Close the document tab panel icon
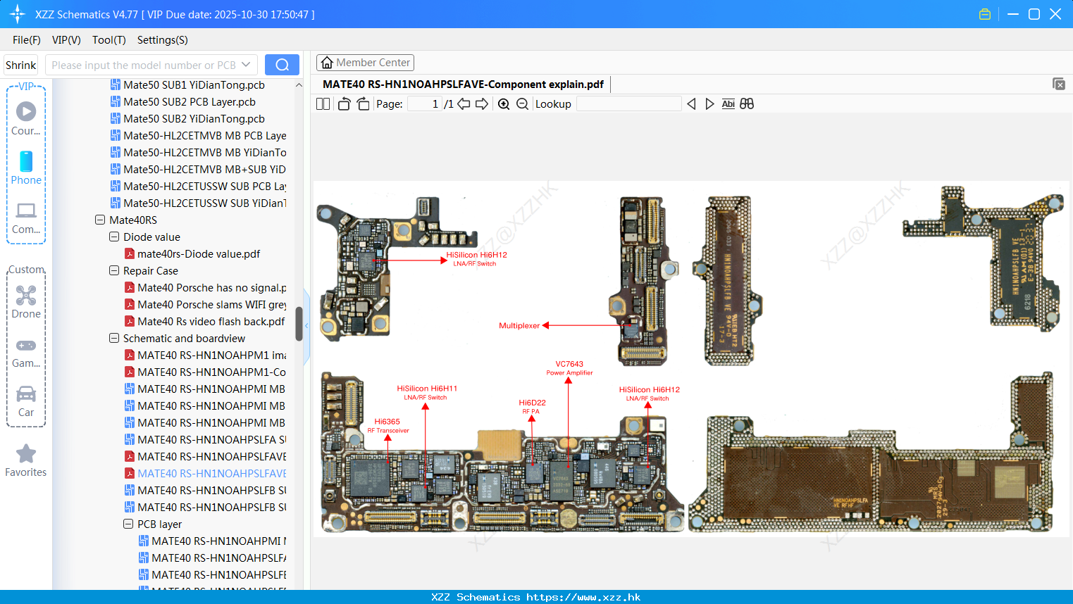 [x=1058, y=84]
